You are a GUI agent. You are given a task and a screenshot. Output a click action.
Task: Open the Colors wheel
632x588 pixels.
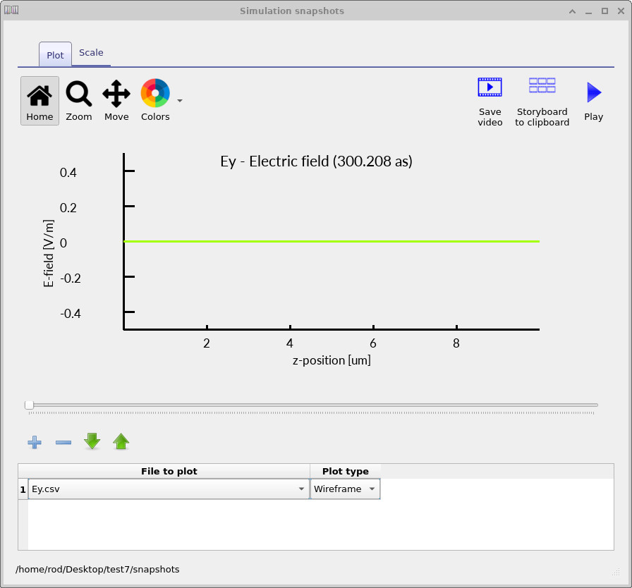tap(155, 101)
